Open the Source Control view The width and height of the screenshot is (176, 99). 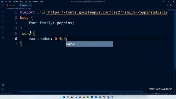click(2, 16)
